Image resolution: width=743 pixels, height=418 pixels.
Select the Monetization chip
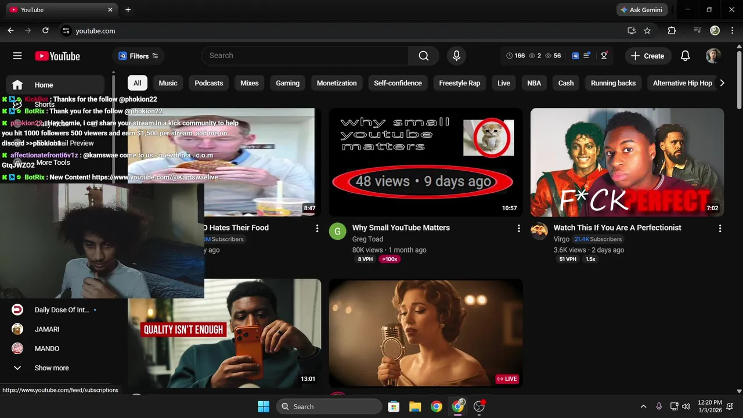337,83
